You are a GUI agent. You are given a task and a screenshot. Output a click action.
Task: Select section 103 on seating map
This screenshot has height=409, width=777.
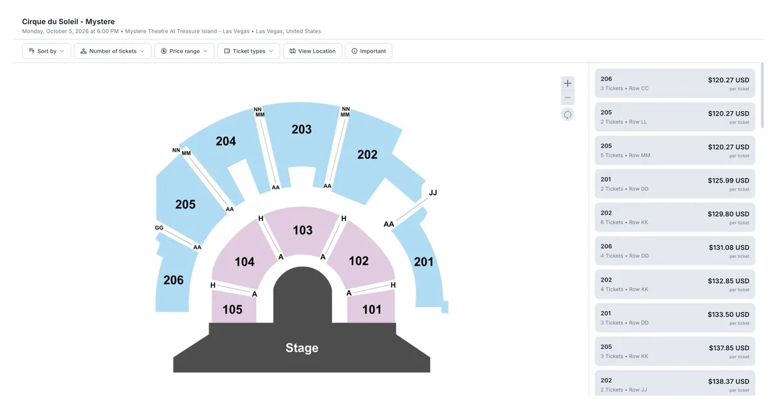pyautogui.click(x=302, y=230)
